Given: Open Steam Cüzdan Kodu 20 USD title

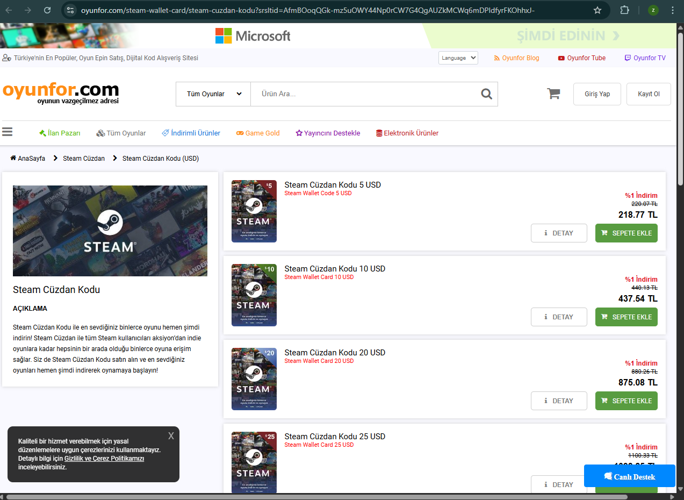Looking at the screenshot, I should [x=335, y=352].
